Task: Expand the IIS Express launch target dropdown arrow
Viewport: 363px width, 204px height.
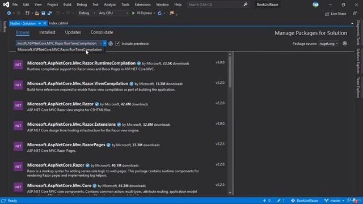Action: 154,13
